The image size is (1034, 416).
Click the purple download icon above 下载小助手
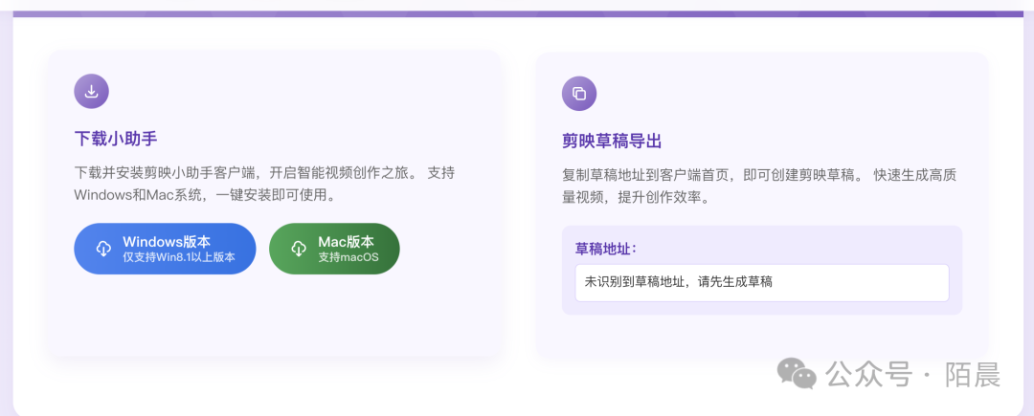coord(91,92)
